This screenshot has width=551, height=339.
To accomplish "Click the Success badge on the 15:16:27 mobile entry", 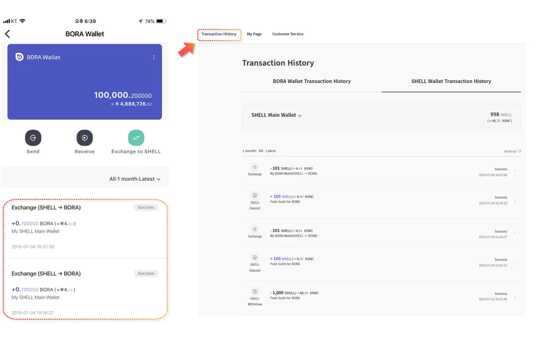I will (x=146, y=274).
